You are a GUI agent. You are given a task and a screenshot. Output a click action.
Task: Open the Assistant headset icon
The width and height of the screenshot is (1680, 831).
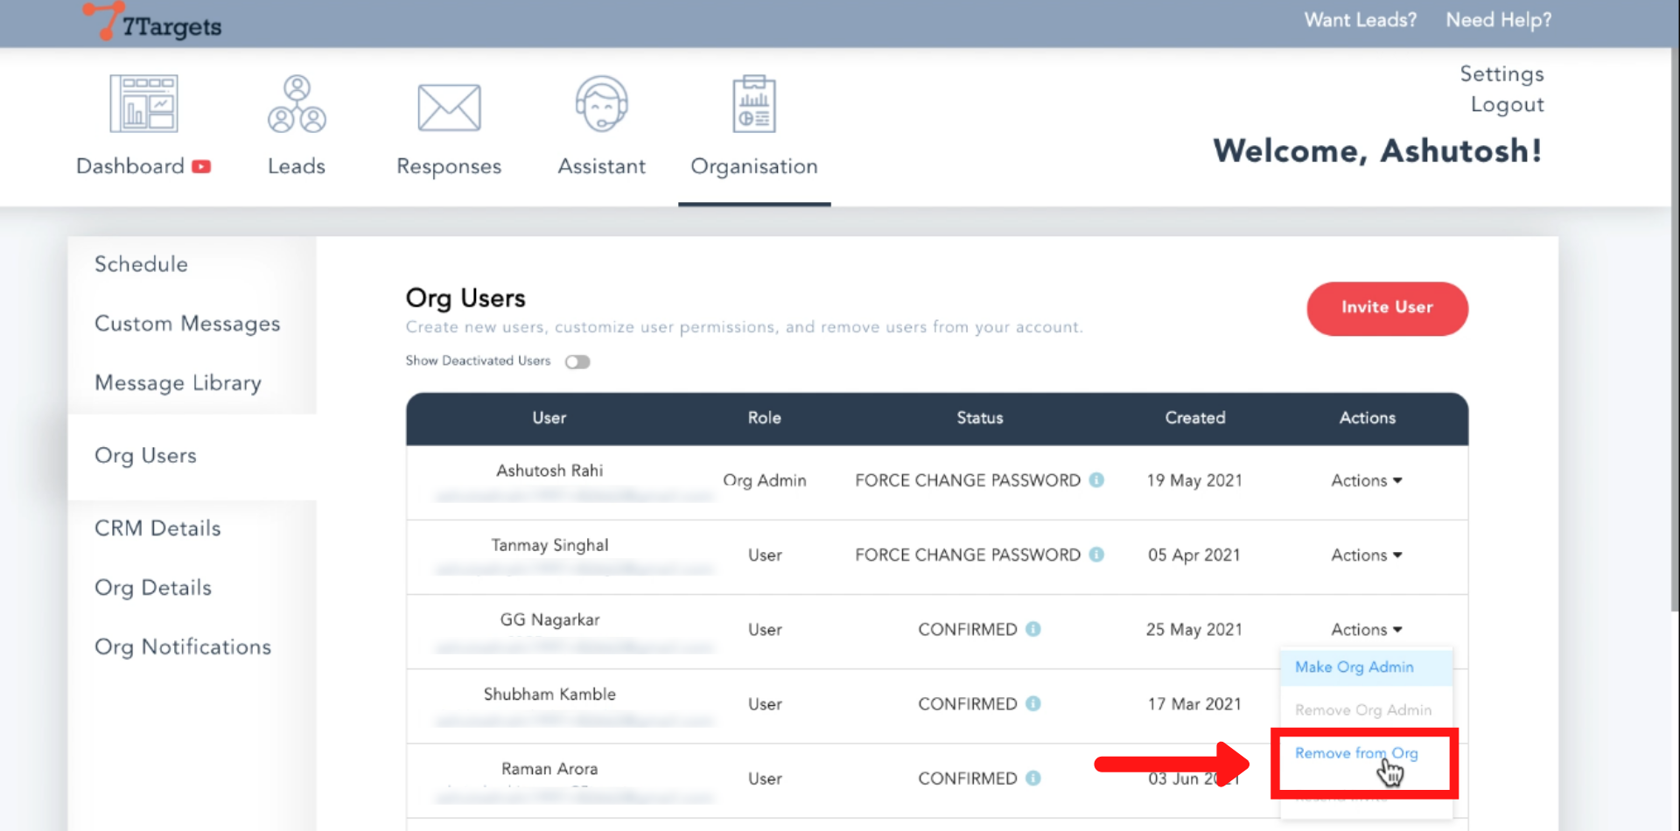pyautogui.click(x=601, y=104)
